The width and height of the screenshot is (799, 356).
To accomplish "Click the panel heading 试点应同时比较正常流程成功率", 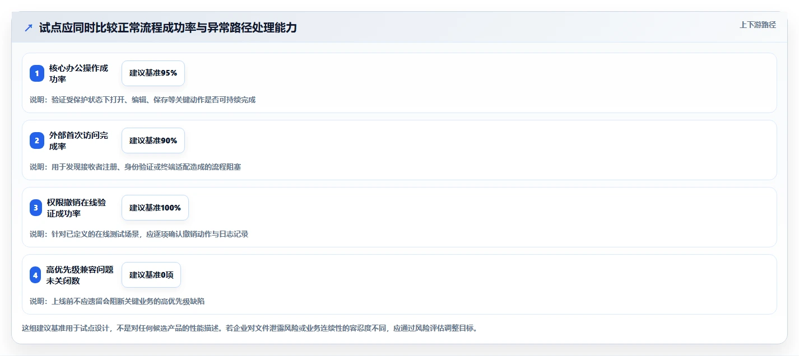I will click(x=168, y=27).
